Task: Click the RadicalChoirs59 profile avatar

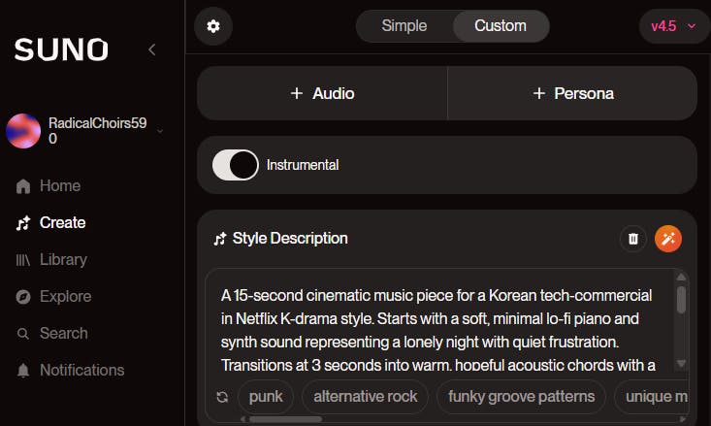Action: (x=23, y=131)
